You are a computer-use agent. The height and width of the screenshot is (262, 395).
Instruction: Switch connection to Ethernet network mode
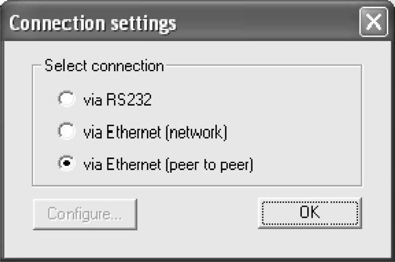[66, 132]
